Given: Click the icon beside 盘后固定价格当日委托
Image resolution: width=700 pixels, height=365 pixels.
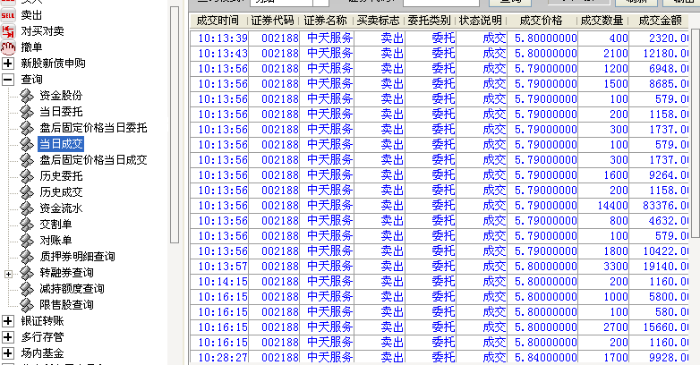Looking at the screenshot, I should [27, 128].
